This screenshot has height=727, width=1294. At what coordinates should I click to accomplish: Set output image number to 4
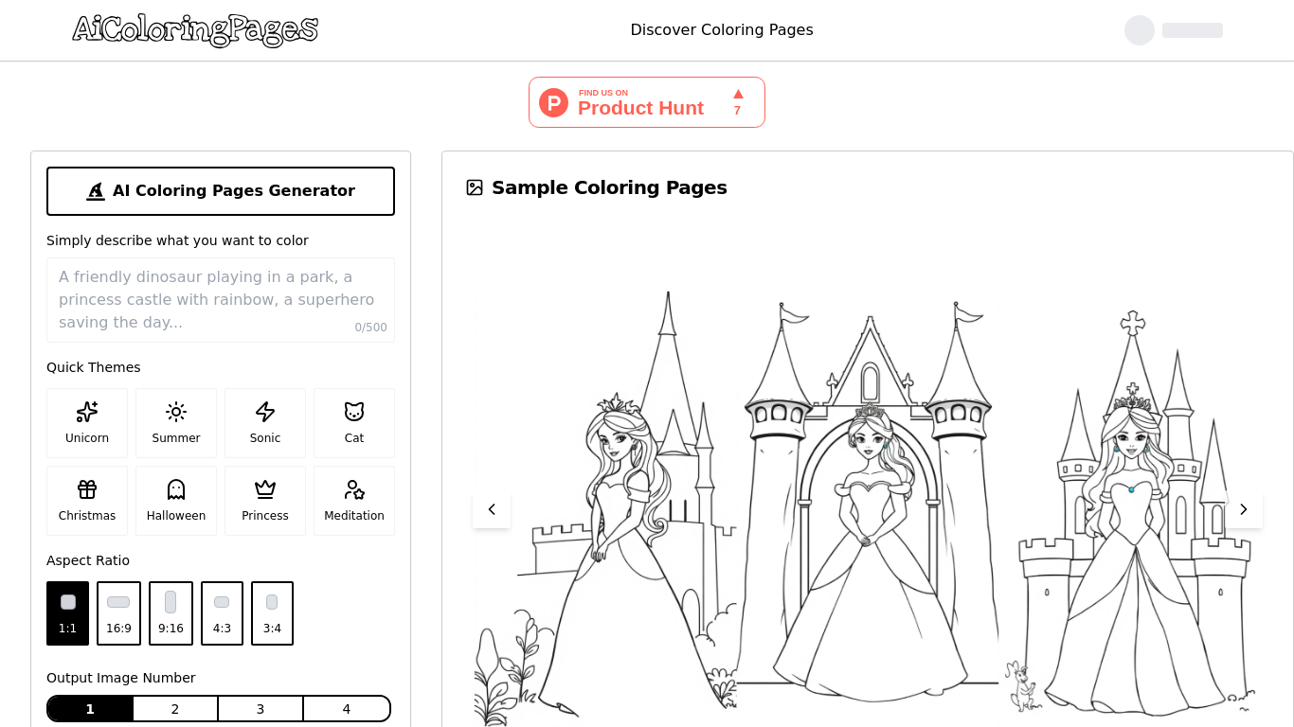coord(346,708)
